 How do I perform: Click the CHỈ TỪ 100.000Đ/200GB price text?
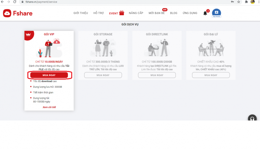click(157, 62)
